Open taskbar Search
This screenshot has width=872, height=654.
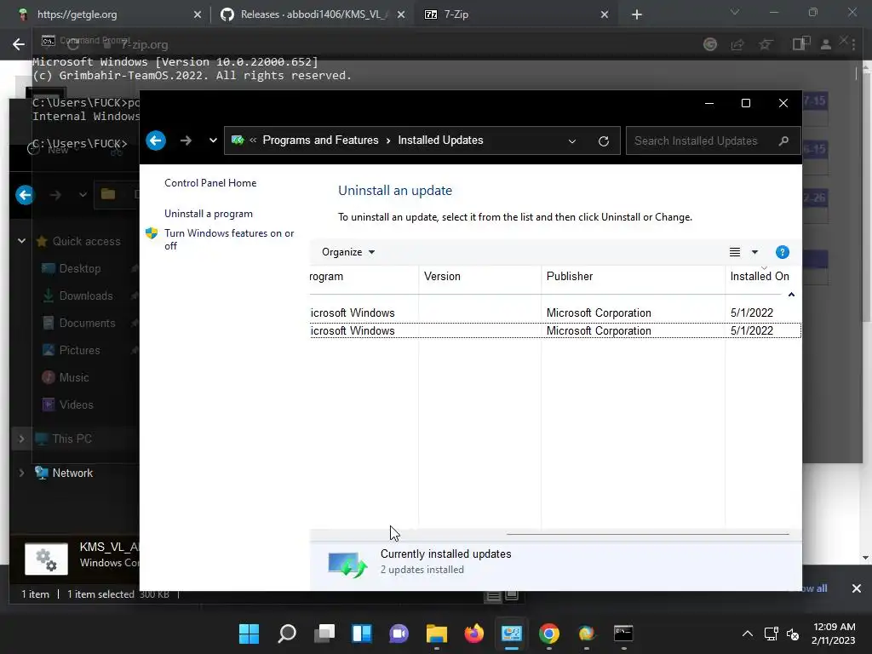pos(287,634)
